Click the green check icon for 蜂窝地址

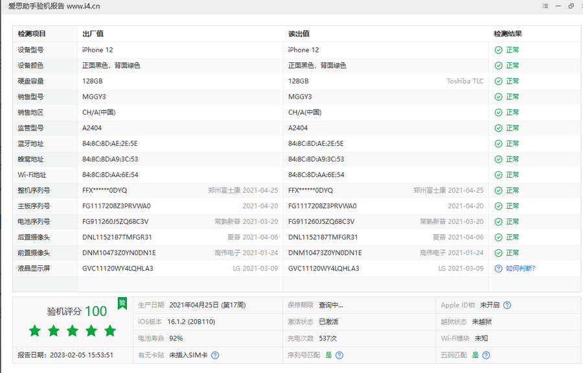tap(498, 160)
